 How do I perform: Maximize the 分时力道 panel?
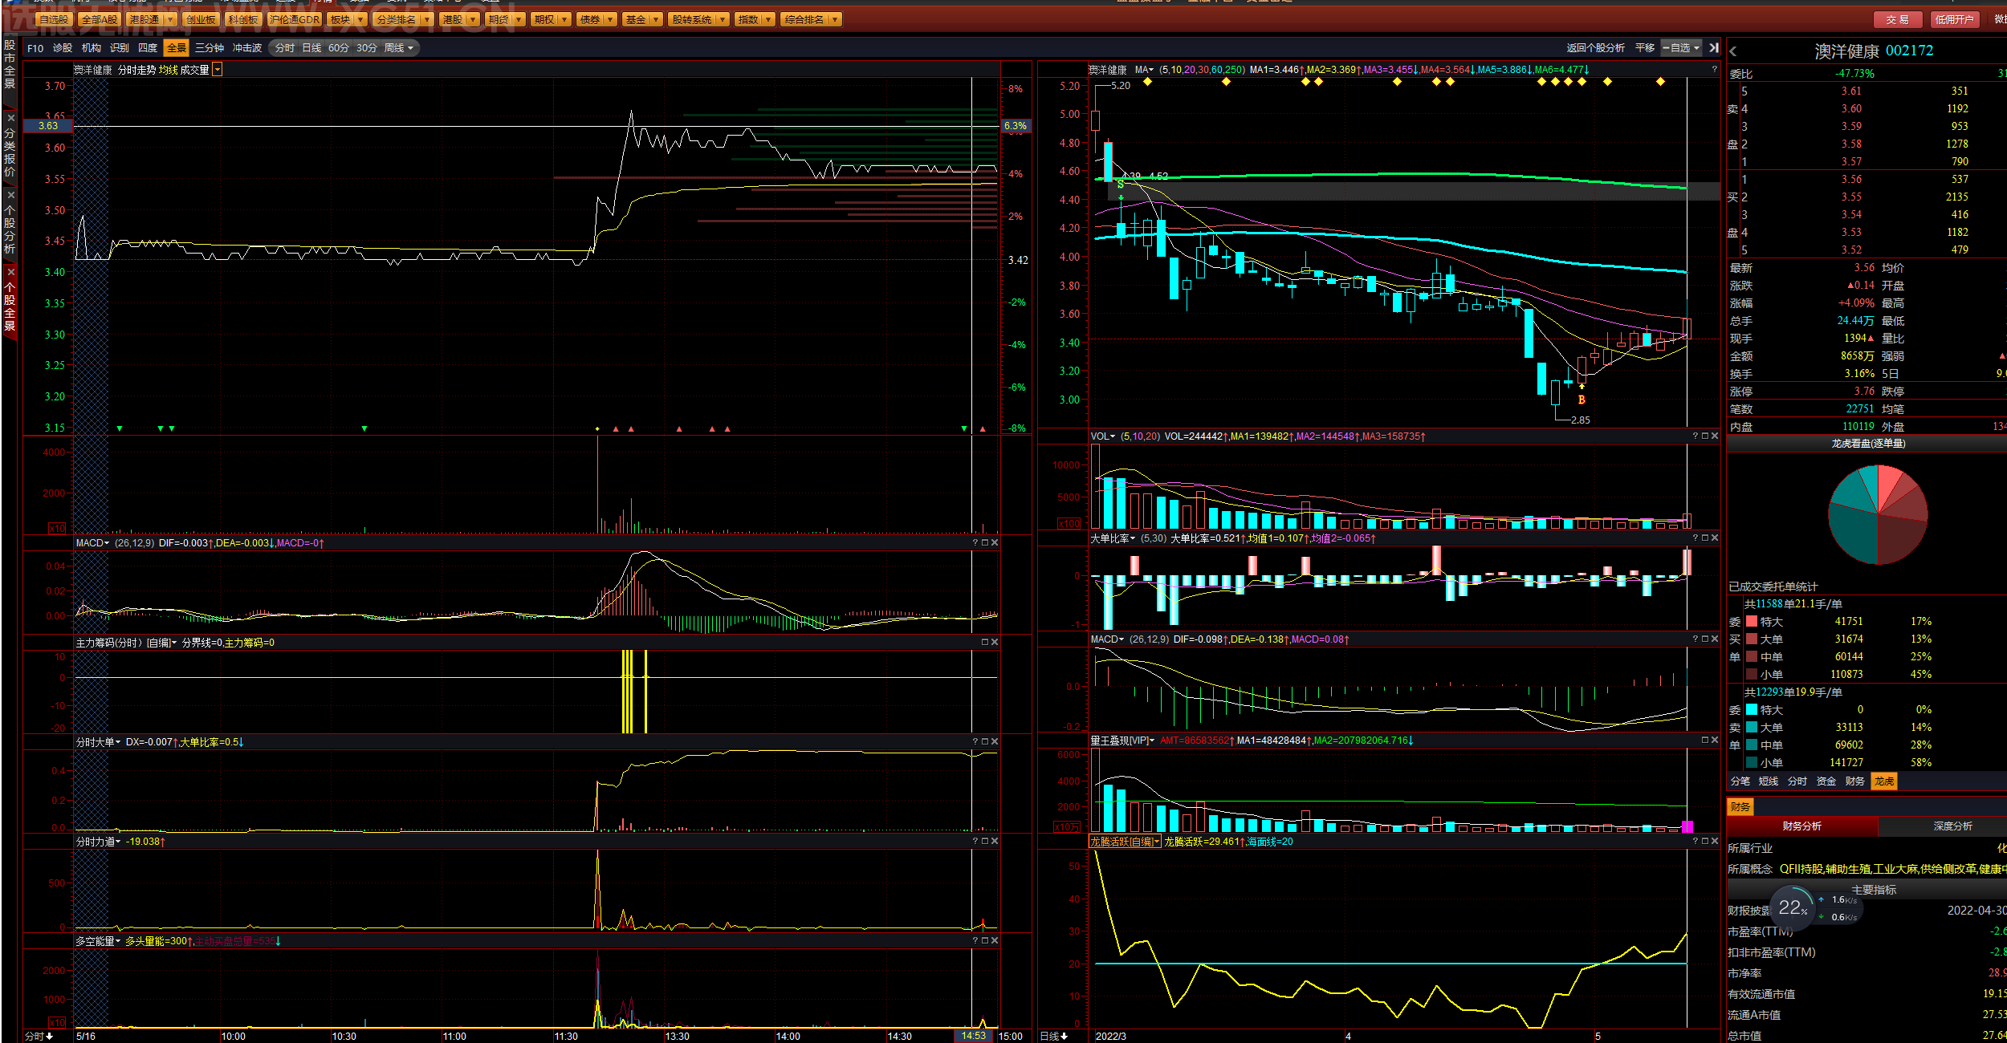pos(985,842)
